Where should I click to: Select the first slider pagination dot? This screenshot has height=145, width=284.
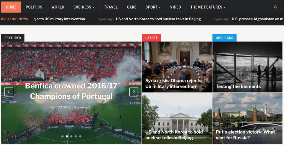pos(62,136)
